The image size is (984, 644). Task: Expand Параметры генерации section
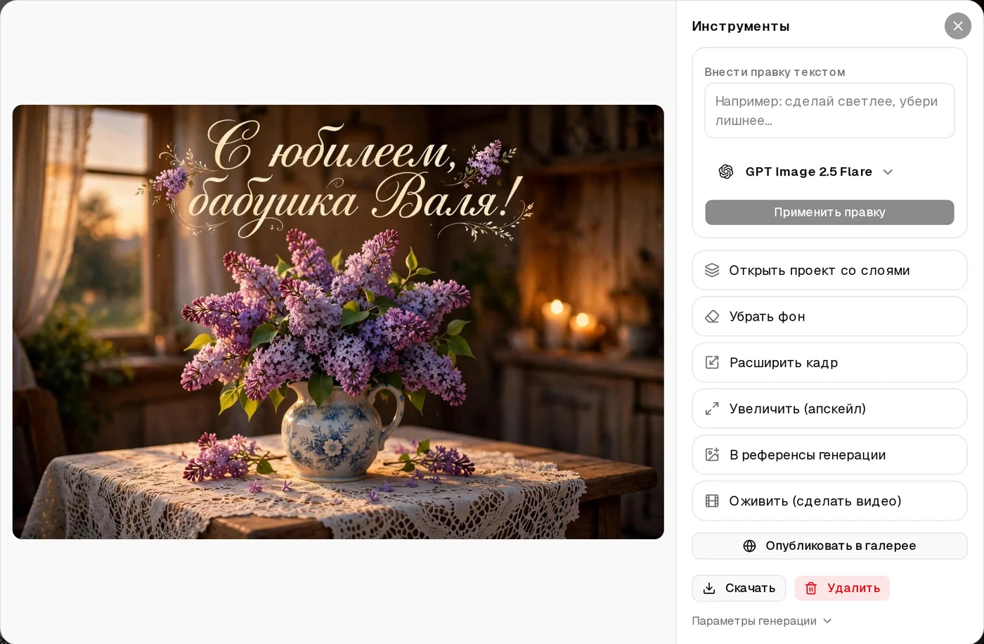[x=762, y=621]
